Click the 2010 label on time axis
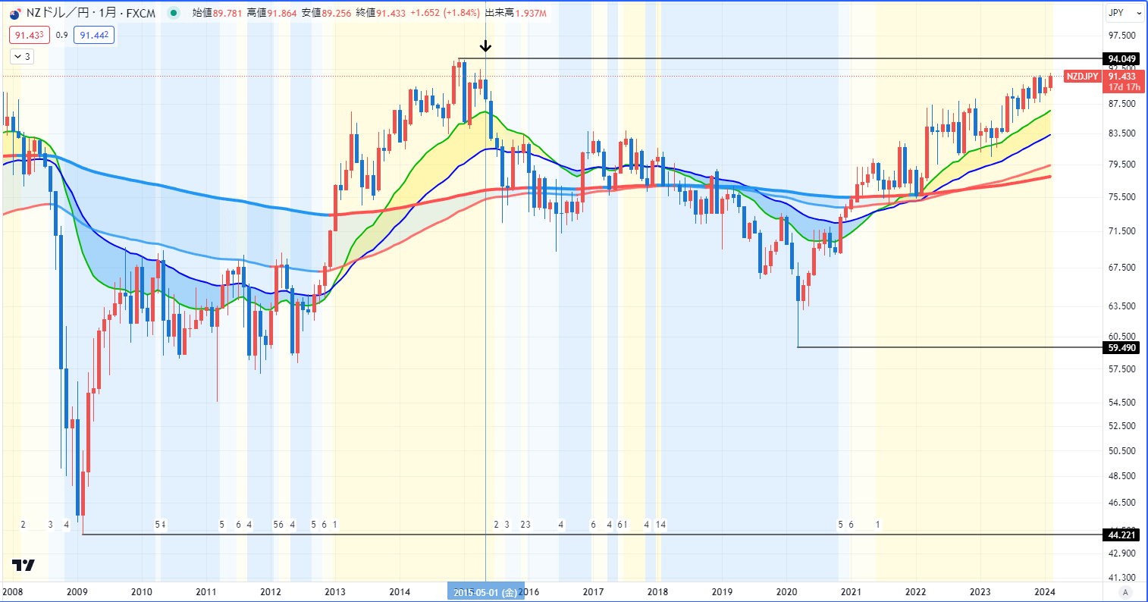This screenshot has width=1148, height=602. (x=142, y=592)
